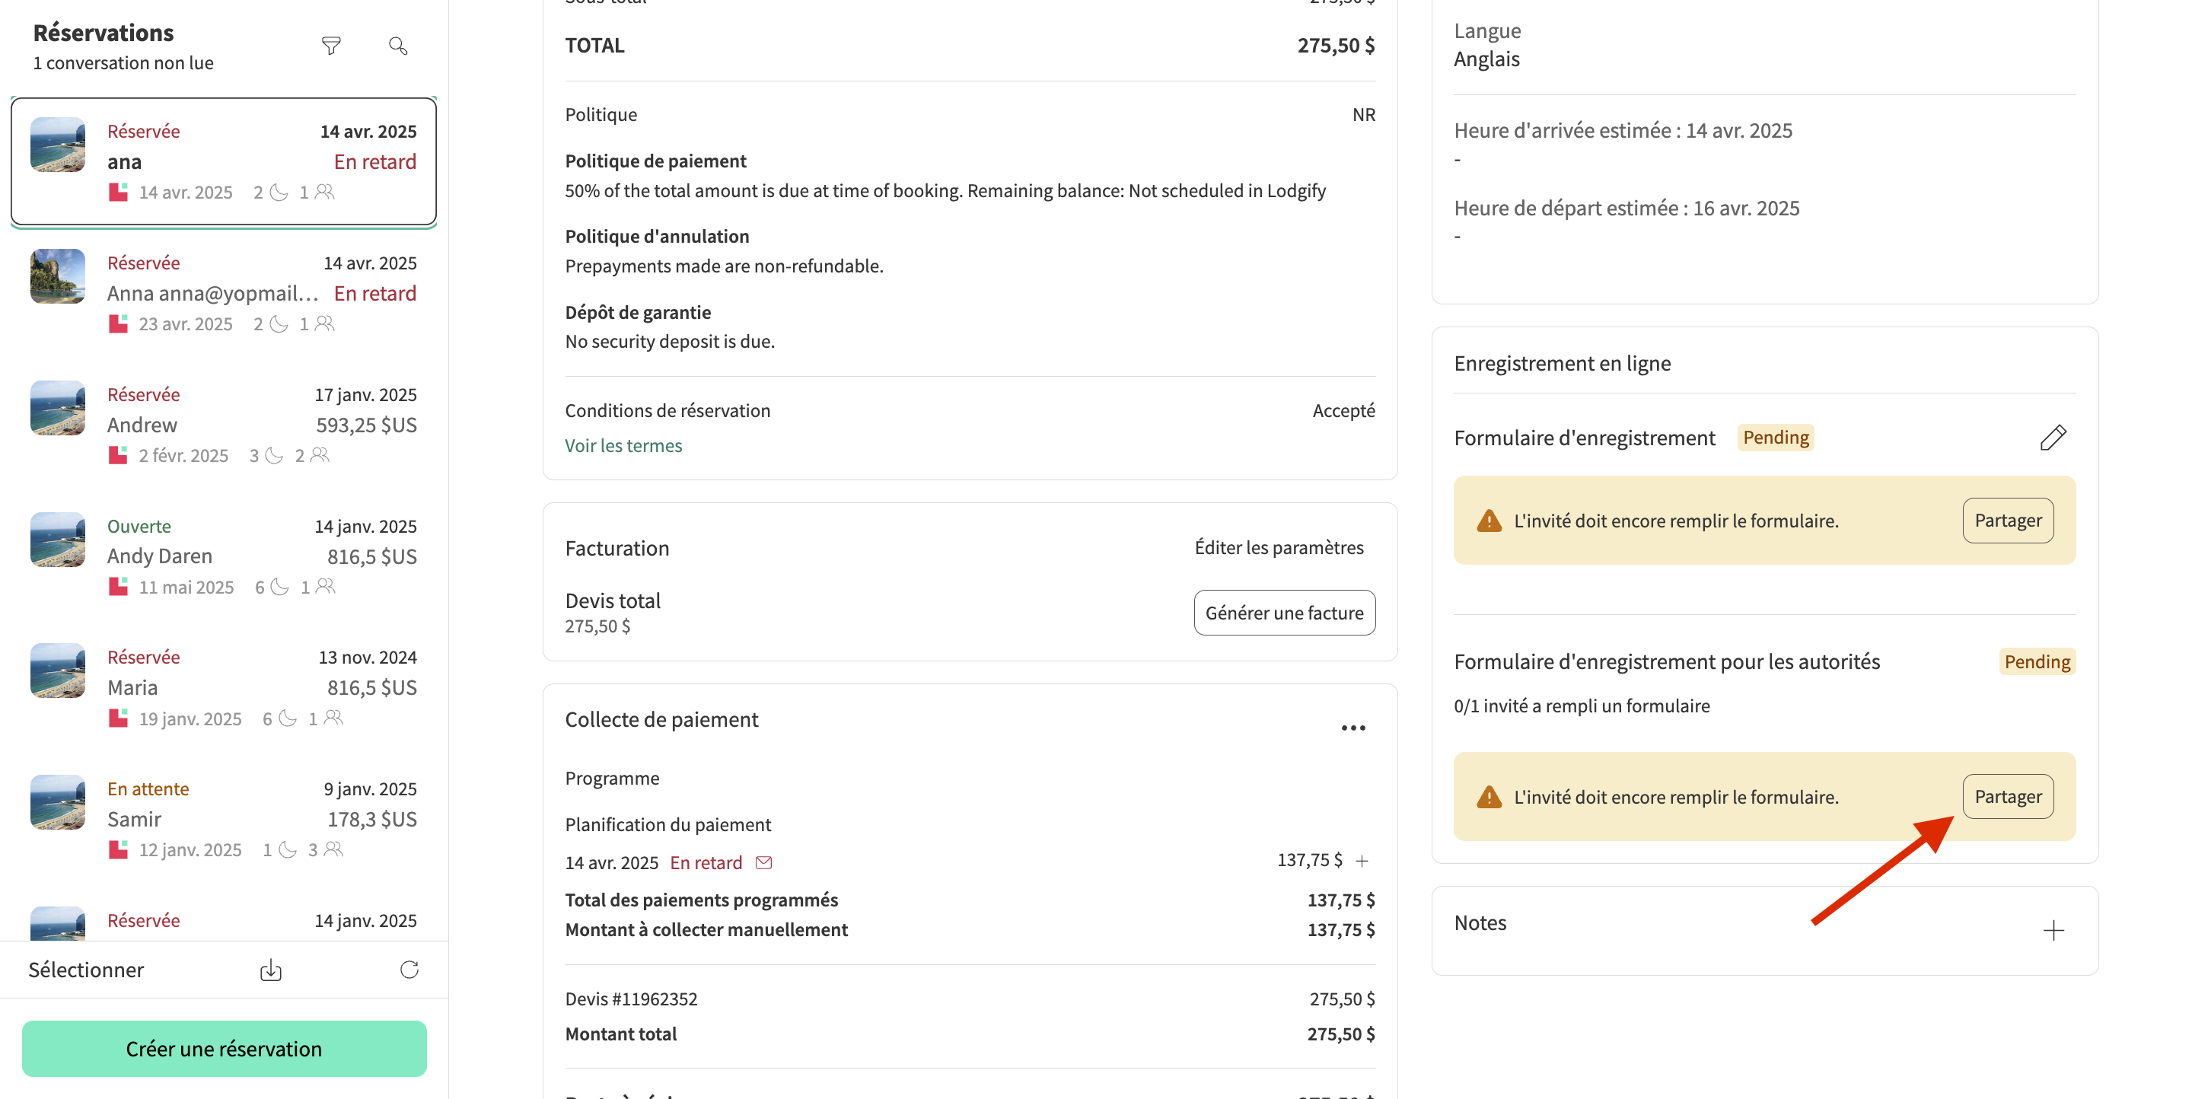Viewport: 2192px width, 1099px height.
Task: Click Samir's reservation thumbnail image
Action: [x=58, y=802]
